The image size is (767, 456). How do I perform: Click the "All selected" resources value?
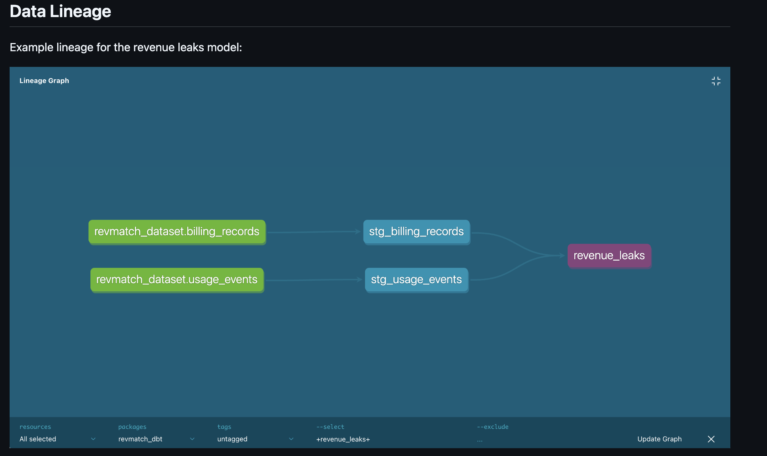tap(38, 439)
